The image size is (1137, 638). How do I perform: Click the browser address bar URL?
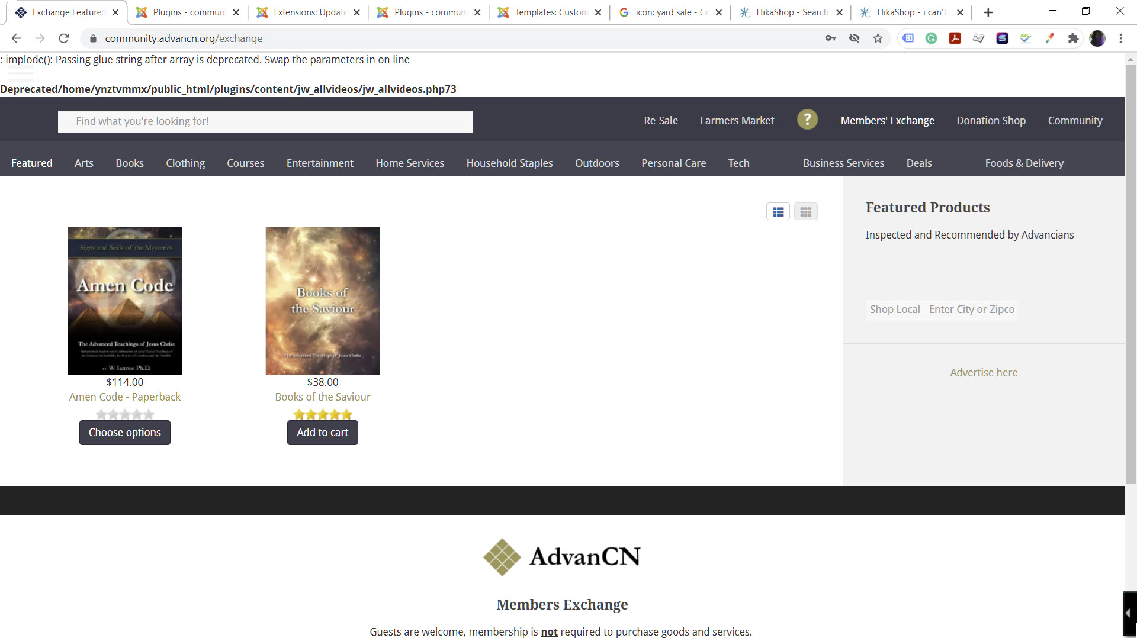(x=184, y=38)
